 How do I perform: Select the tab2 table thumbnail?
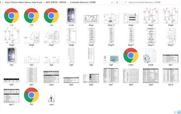point(11,81)
